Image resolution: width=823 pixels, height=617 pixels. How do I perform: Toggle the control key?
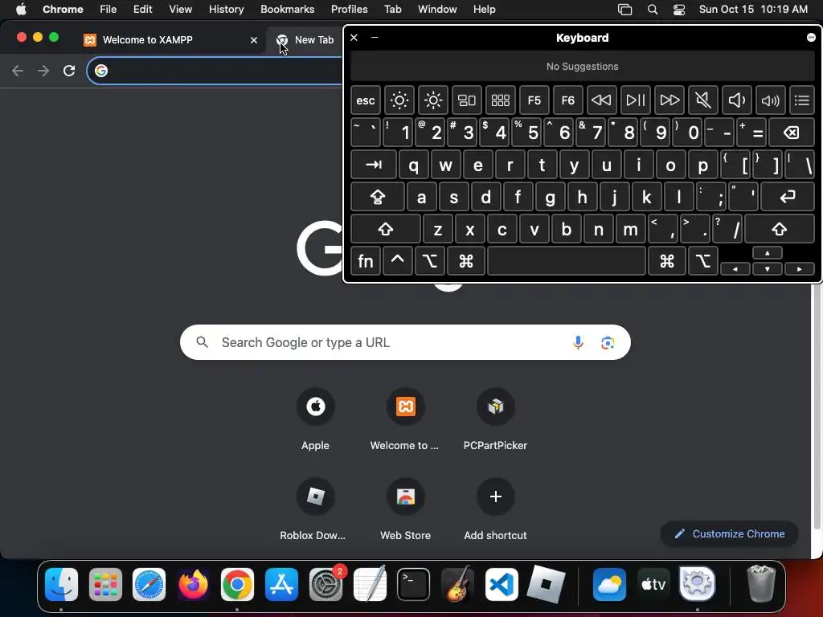397,261
